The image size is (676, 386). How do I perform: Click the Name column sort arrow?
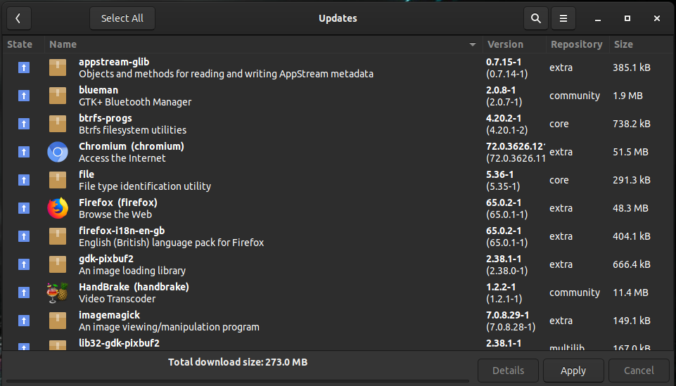coord(473,44)
